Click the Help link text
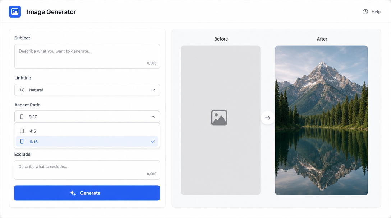 pyautogui.click(x=376, y=12)
